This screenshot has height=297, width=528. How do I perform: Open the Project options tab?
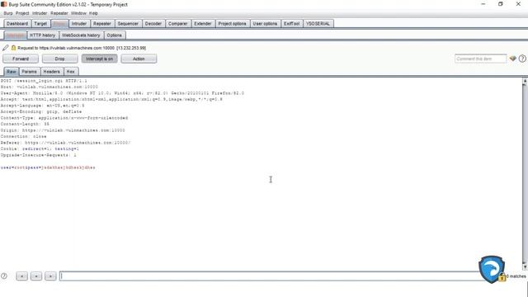232,24
